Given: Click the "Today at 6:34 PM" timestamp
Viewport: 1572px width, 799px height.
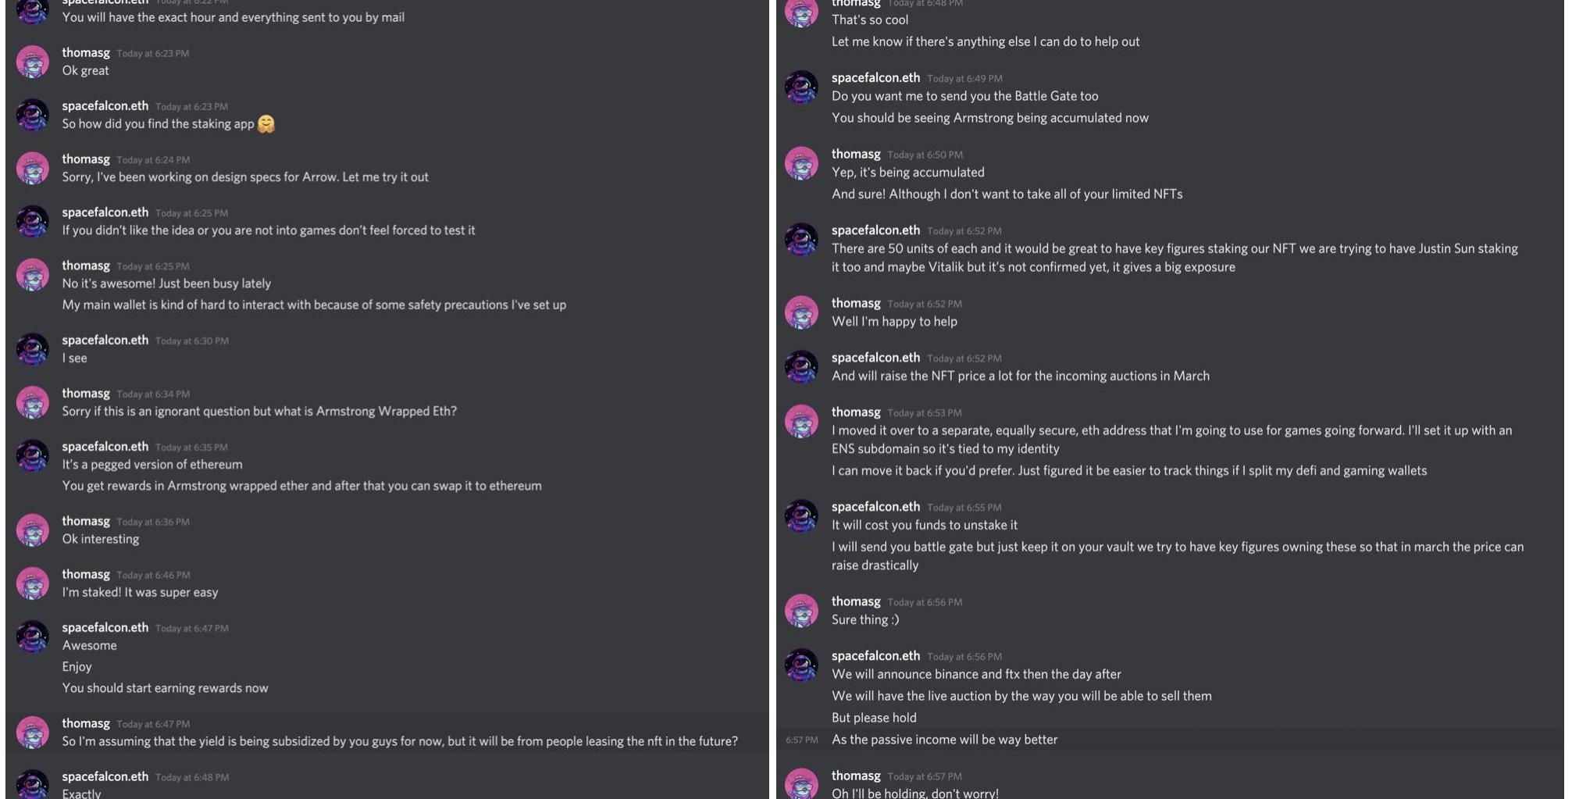Looking at the screenshot, I should [153, 394].
